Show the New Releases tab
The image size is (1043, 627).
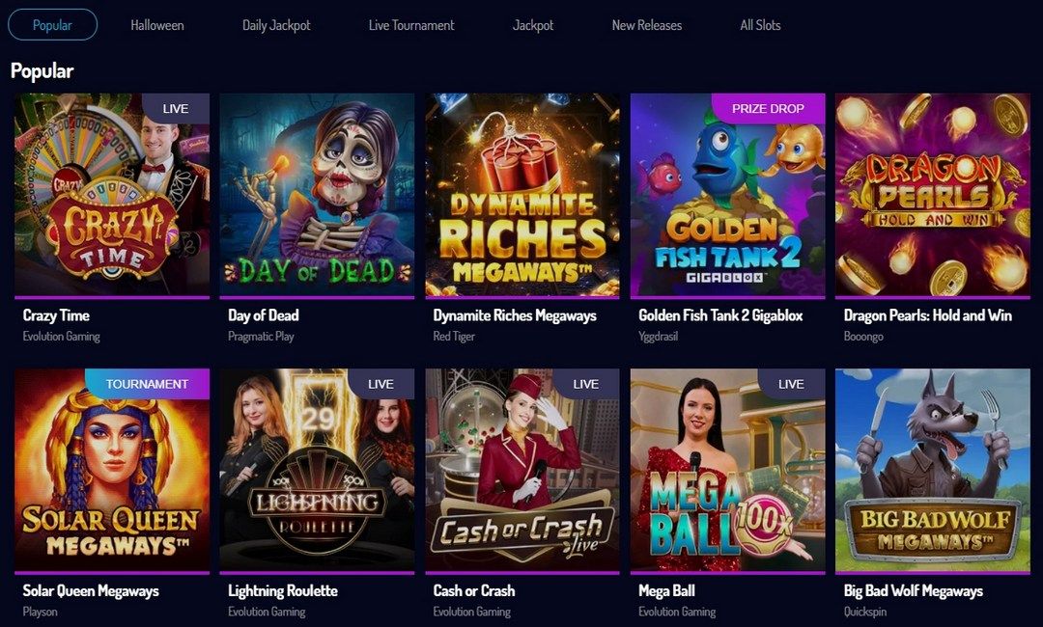tap(646, 25)
